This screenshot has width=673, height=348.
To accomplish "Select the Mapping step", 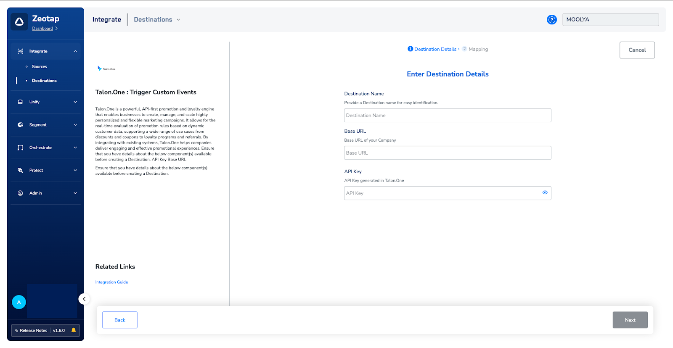I will pyautogui.click(x=475, y=49).
